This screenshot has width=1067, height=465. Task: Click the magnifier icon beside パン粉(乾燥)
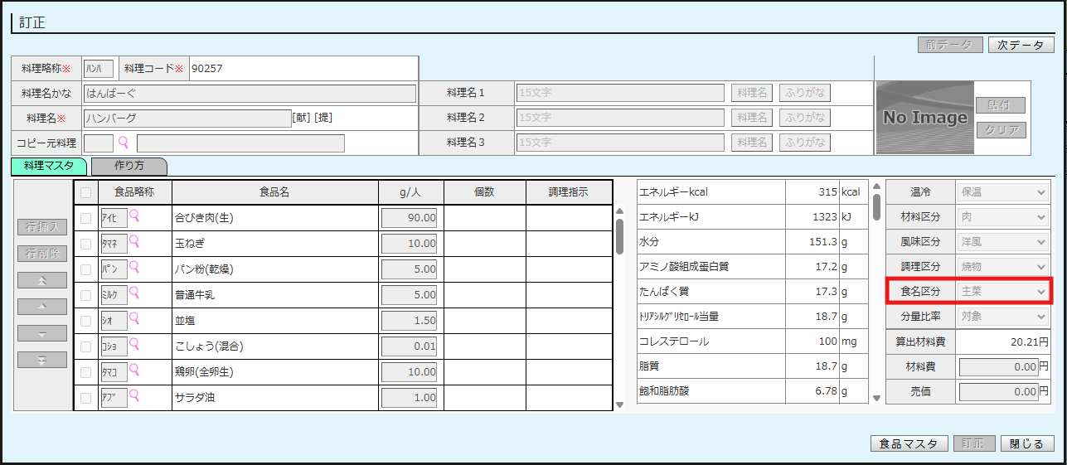[x=134, y=268]
